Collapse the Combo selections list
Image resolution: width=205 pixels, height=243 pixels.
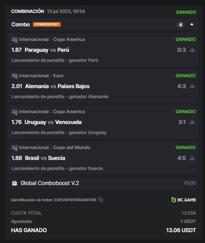tap(192, 24)
